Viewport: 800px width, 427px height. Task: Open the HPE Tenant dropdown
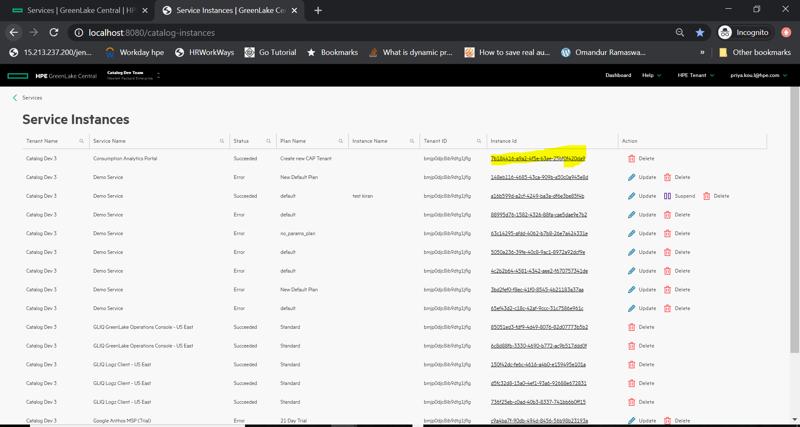pos(695,75)
